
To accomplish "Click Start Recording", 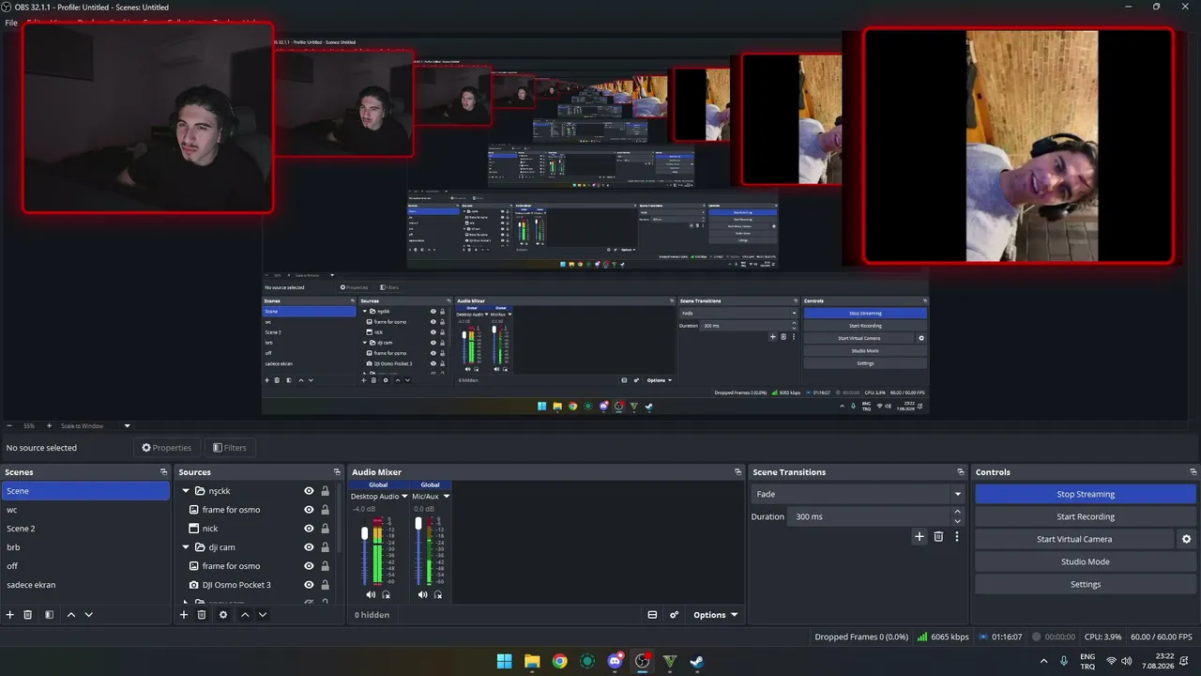I will tap(1086, 516).
